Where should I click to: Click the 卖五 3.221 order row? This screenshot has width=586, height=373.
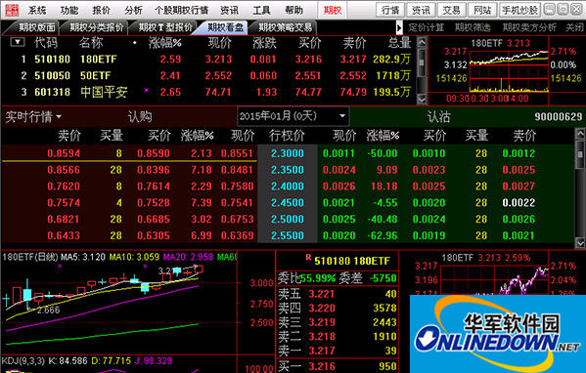tap(338, 294)
